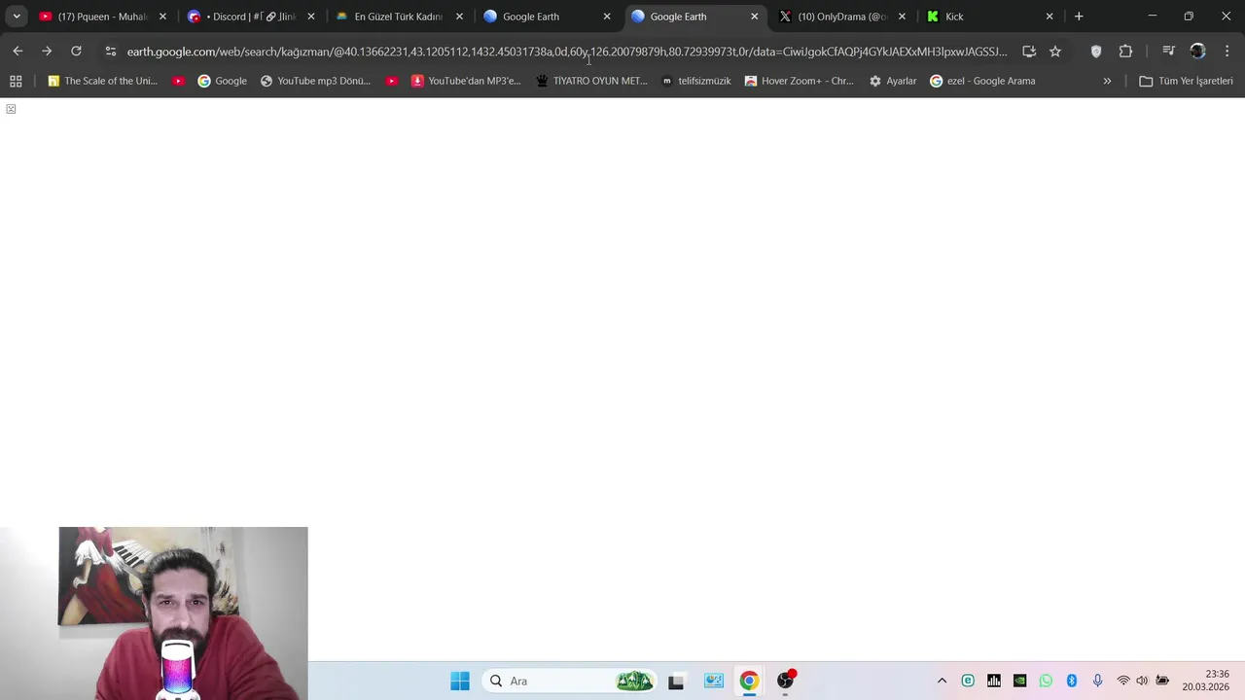The width and height of the screenshot is (1245, 700).
Task: Show hidden bookmarks with the double chevron
Action: point(1107,81)
